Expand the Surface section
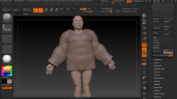 pos(157,75)
